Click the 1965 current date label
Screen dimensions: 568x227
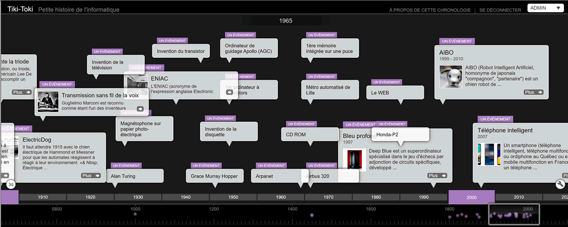pyautogui.click(x=286, y=21)
